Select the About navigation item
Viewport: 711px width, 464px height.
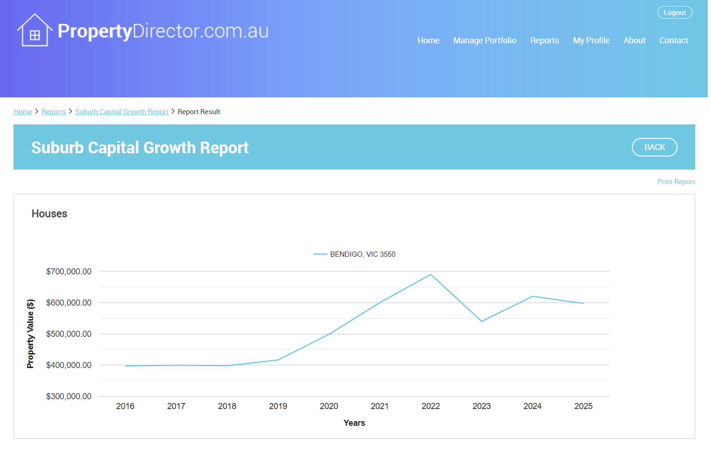(x=634, y=41)
